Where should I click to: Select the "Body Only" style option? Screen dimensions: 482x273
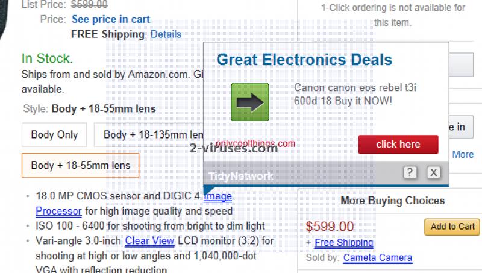point(54,134)
